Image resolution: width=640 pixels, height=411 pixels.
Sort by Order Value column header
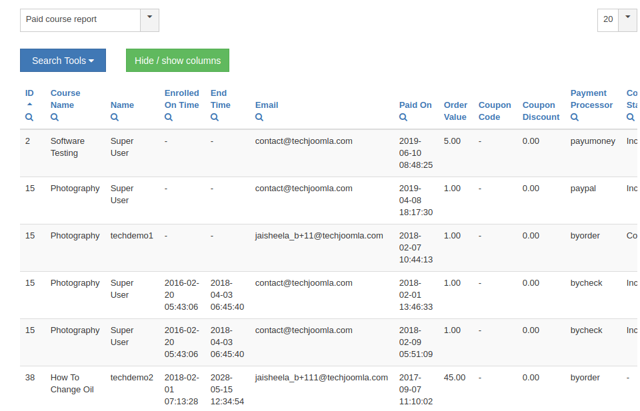coord(455,111)
